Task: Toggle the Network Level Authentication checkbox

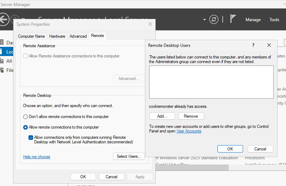Action: coord(31,137)
